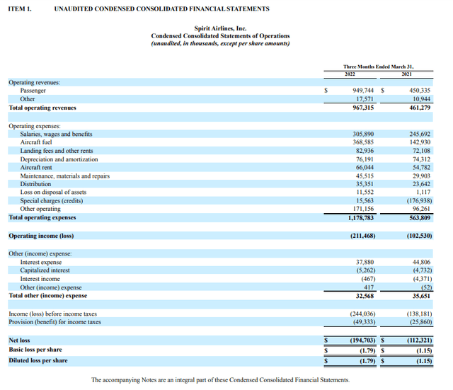Image resolution: width=453 pixels, height=390 pixels.
Task: Select the 'Salaries, wages and benefits' label
Action: [x=56, y=134]
